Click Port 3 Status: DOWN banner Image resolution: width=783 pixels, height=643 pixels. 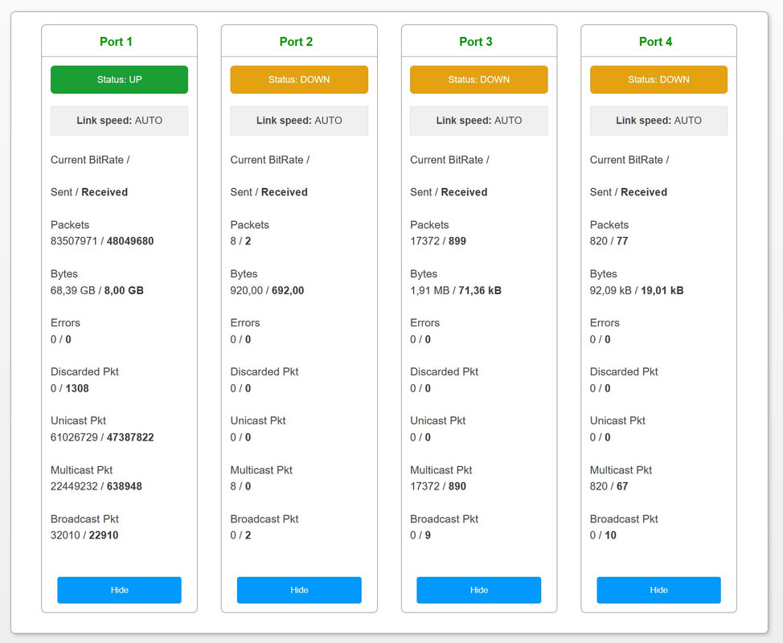[x=479, y=80]
